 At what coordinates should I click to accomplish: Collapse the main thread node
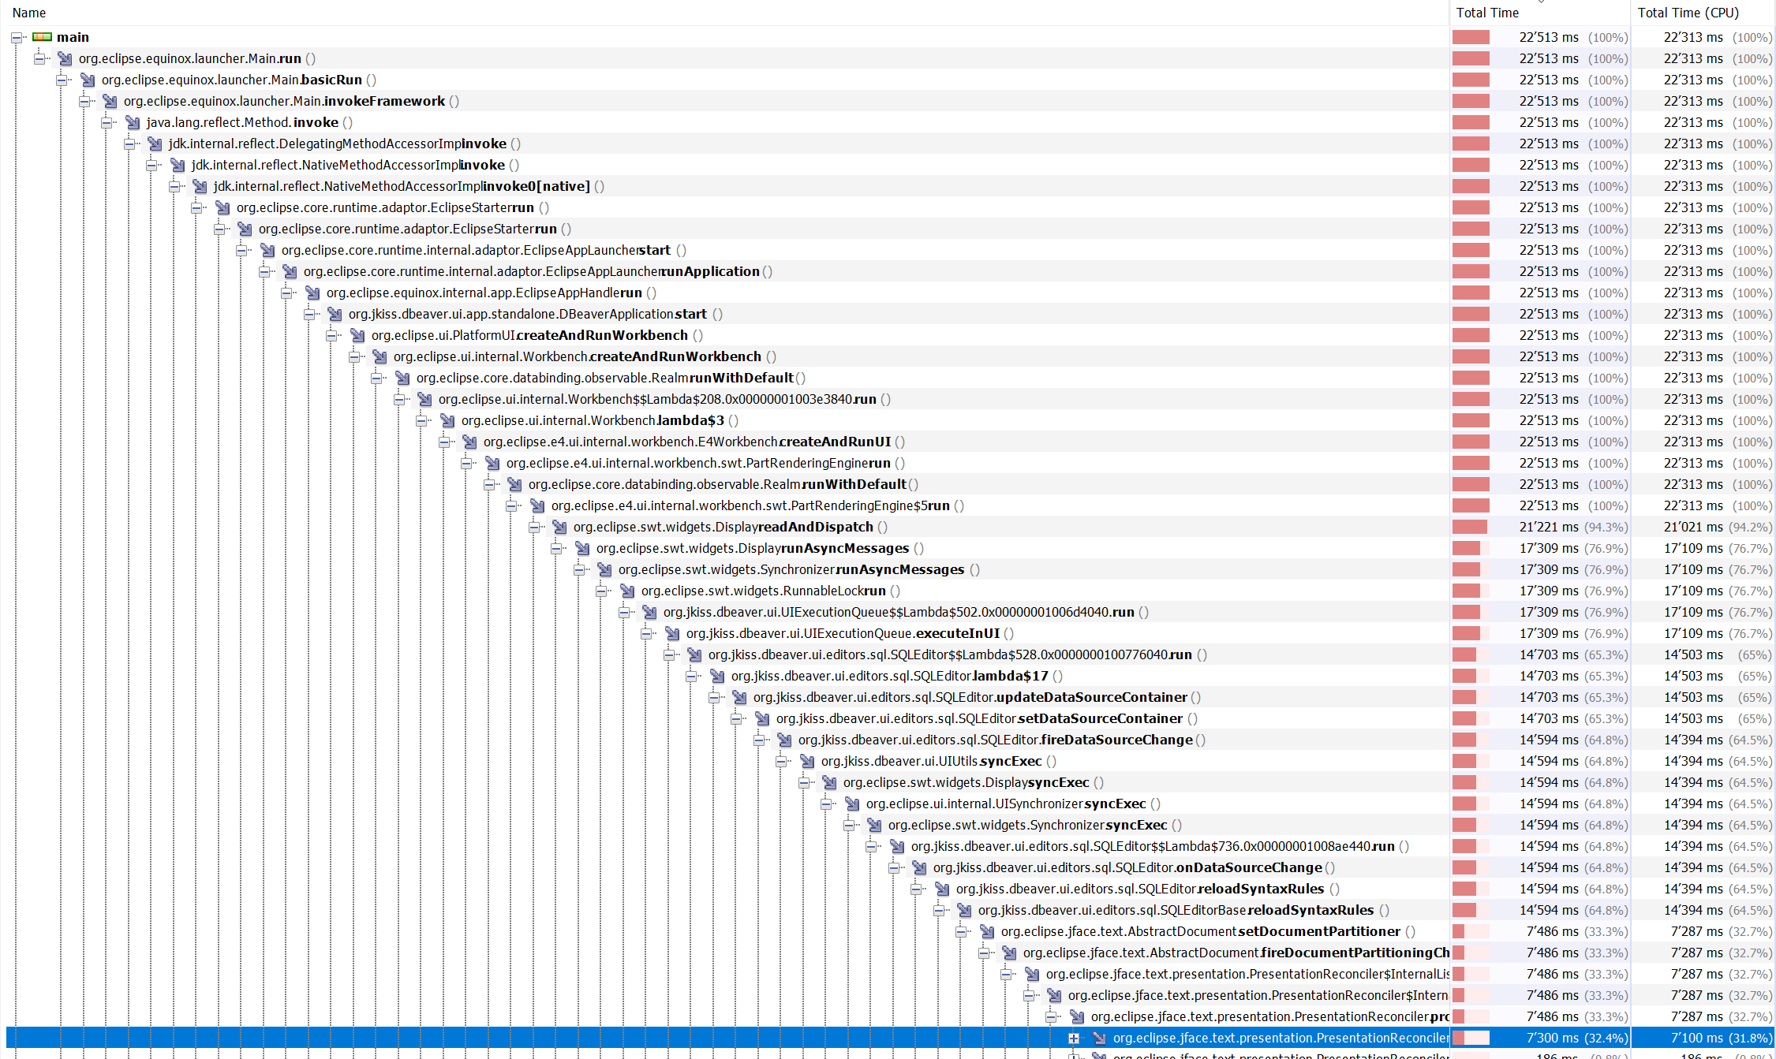coord(16,37)
